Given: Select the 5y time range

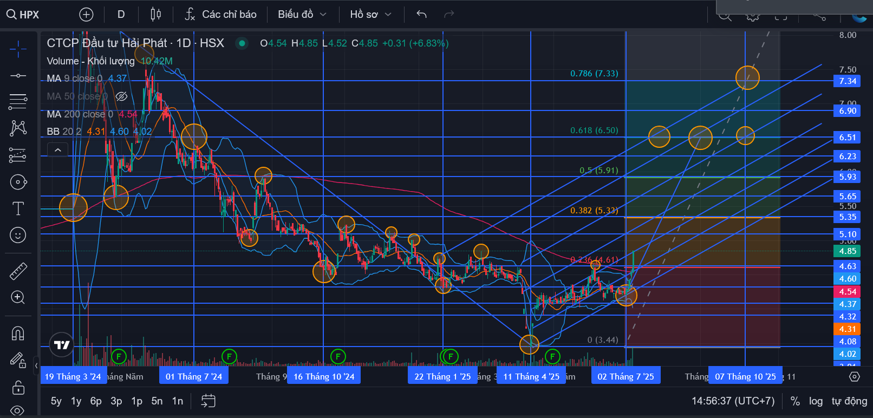Looking at the screenshot, I should (x=56, y=401).
